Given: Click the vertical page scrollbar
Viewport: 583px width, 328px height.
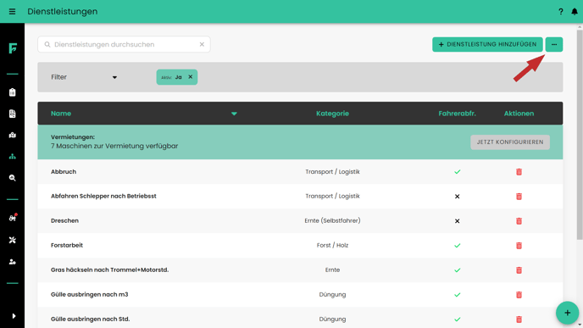Looking at the screenshot, I should [x=580, y=135].
